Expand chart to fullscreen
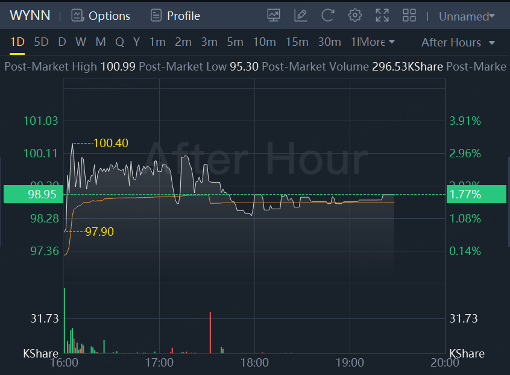 point(382,15)
